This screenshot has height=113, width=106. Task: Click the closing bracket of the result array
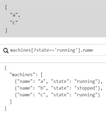6,30
